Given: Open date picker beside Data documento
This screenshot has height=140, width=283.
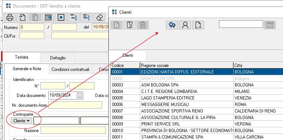Looking at the screenshot, I should tap(80, 96).
